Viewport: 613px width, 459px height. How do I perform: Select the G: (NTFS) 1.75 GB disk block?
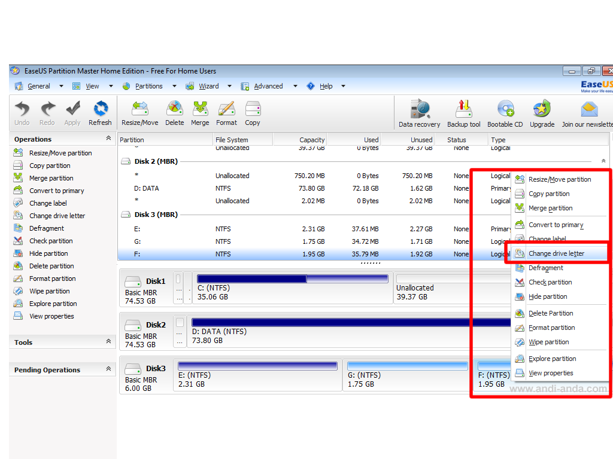pos(408,375)
